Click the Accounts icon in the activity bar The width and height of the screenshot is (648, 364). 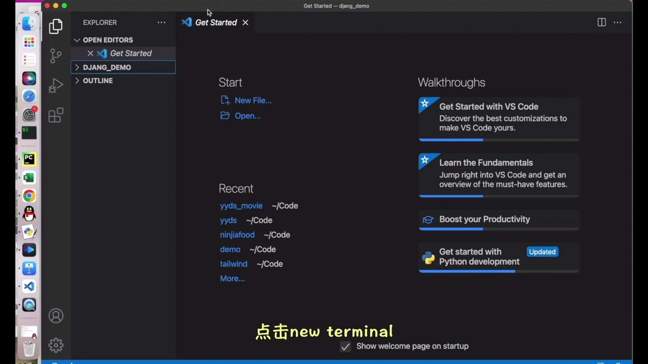pos(56,316)
